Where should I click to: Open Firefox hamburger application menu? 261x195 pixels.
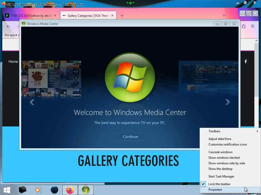tap(253, 26)
